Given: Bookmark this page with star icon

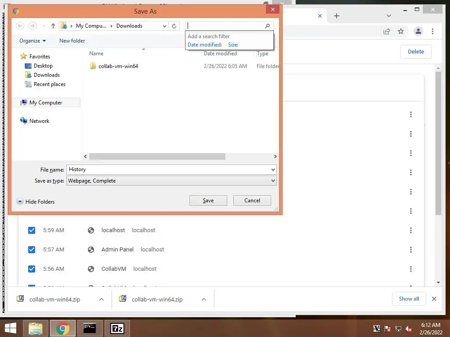Looking at the screenshot, I should tap(401, 31).
